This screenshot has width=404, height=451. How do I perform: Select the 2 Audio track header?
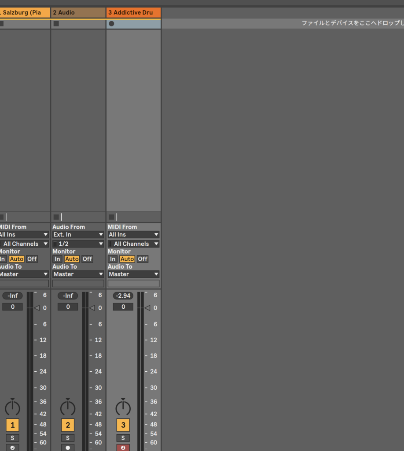tap(78, 12)
